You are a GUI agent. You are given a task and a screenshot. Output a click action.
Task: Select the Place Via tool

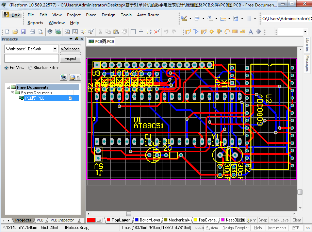(x=219, y=32)
